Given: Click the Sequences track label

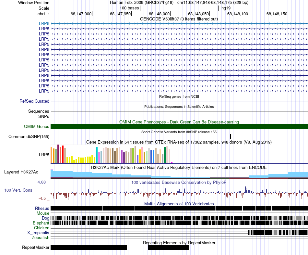Looking at the screenshot, I should pyautogui.click(x=39, y=111).
